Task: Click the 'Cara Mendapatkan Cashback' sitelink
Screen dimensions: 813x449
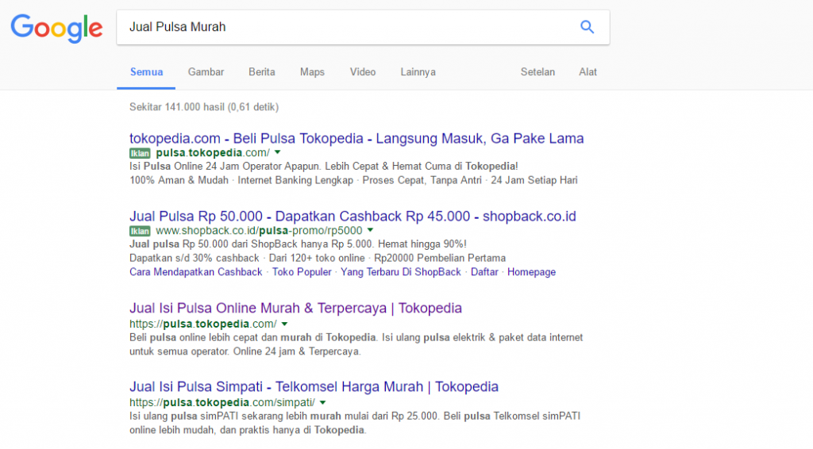Action: tap(195, 272)
